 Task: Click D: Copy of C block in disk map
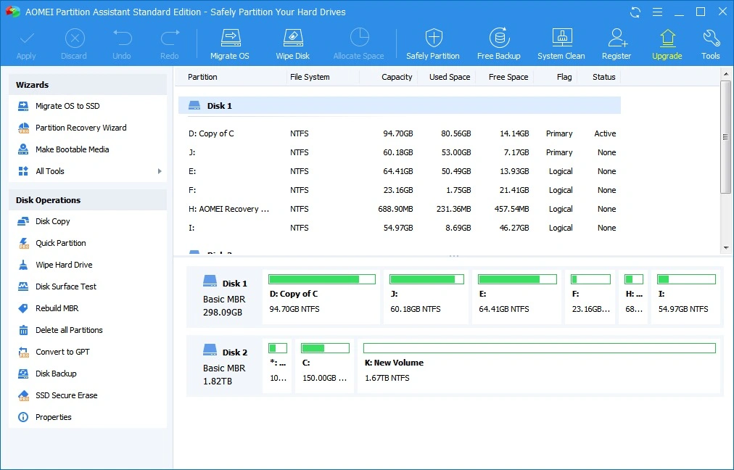321,297
